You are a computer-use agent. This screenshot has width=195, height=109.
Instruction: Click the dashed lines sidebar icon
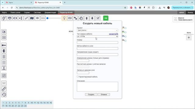pyautogui.click(x=4, y=62)
